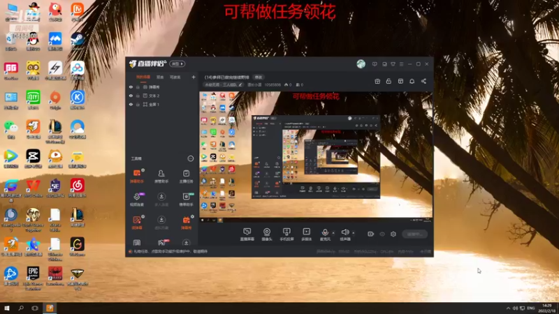Open the iQIYI desktop shortcut

click(33, 100)
